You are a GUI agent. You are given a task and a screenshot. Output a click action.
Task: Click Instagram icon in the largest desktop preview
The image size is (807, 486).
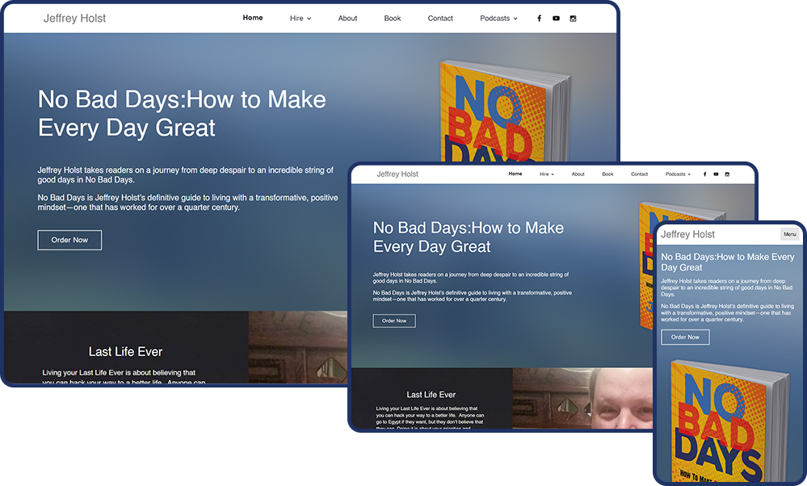[573, 19]
